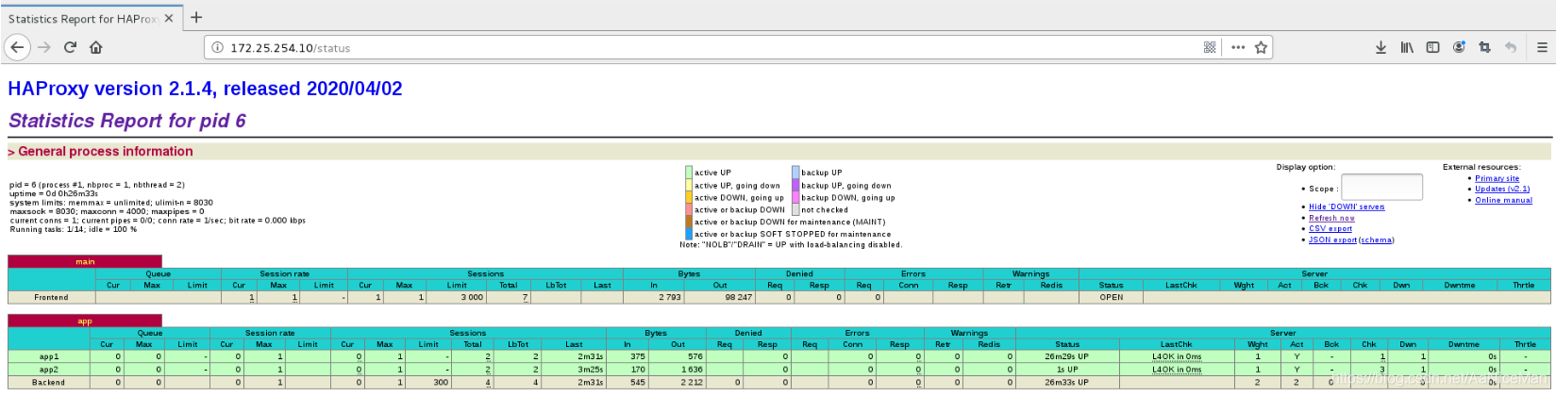This screenshot has width=1556, height=396.
Task: Open the QR code icon in address bar
Action: [1210, 47]
